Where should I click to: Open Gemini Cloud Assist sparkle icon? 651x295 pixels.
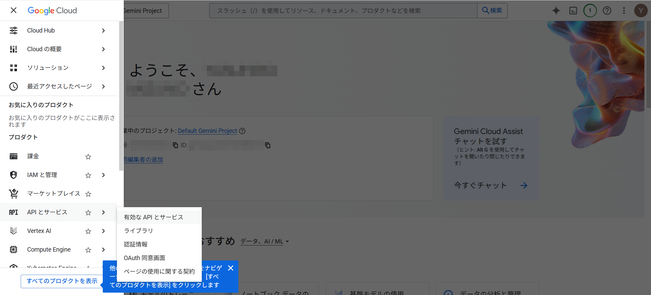(556, 11)
